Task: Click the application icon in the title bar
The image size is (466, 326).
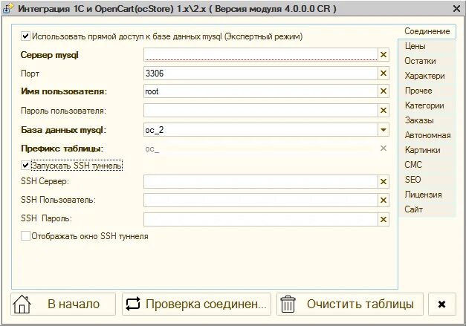Action: click(x=8, y=8)
